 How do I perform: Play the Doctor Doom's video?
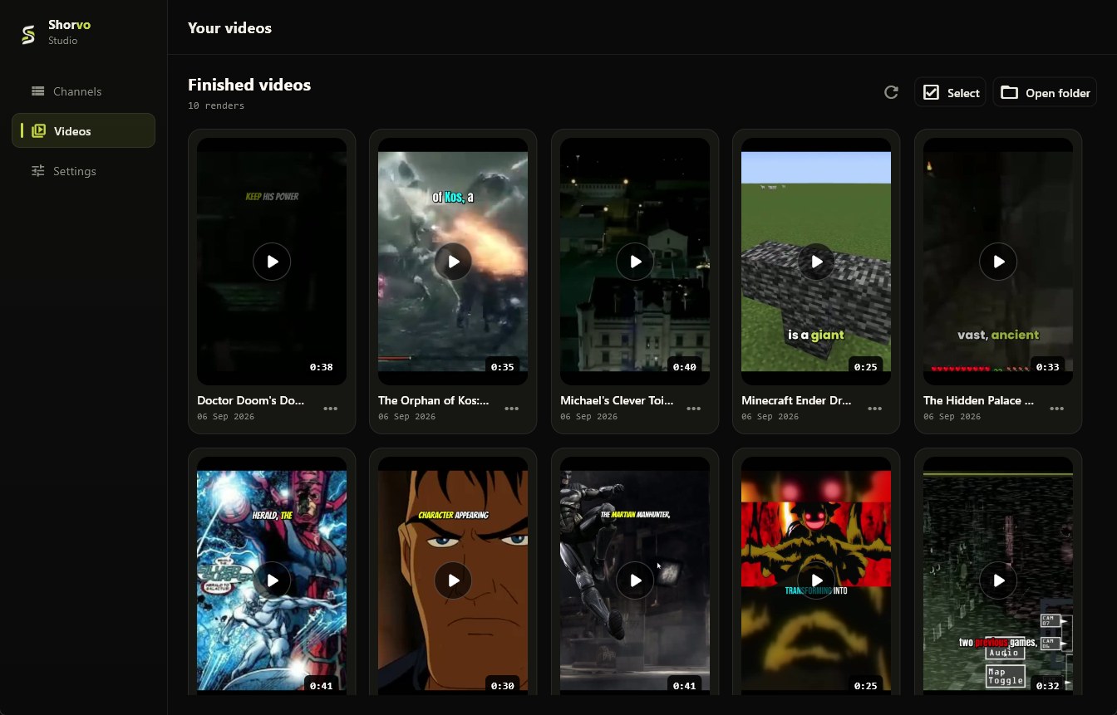(x=272, y=262)
